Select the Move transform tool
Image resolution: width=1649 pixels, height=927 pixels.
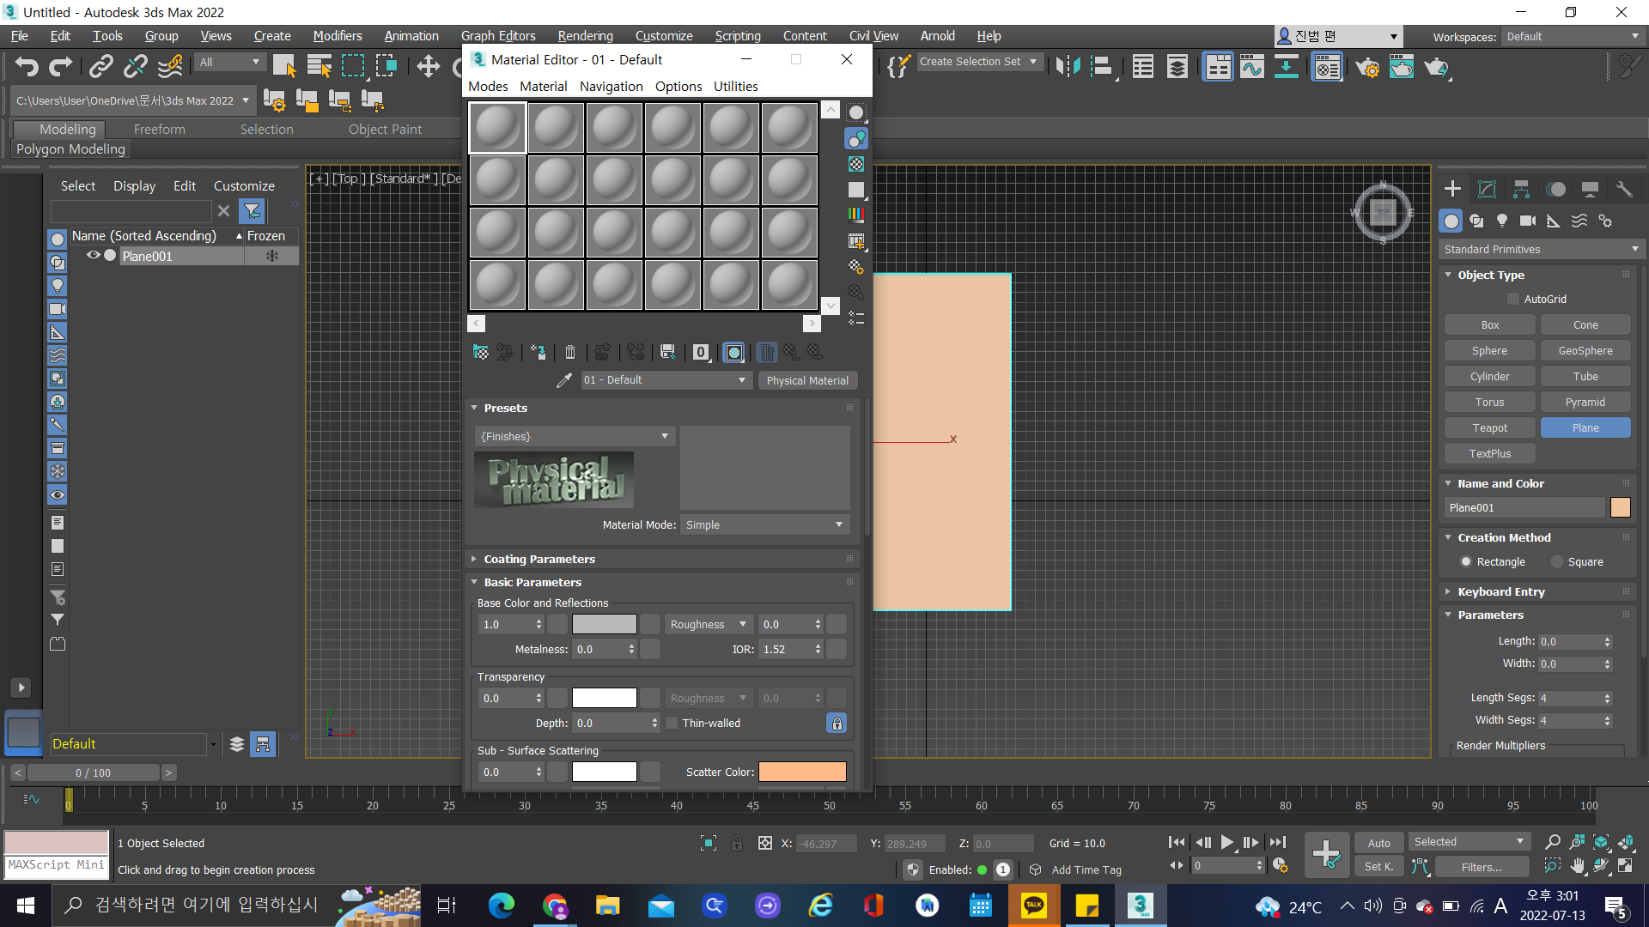pyautogui.click(x=428, y=66)
